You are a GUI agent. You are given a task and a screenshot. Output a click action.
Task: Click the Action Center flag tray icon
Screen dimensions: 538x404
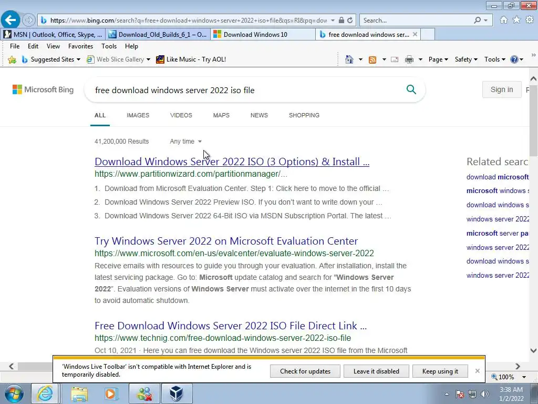460,394
